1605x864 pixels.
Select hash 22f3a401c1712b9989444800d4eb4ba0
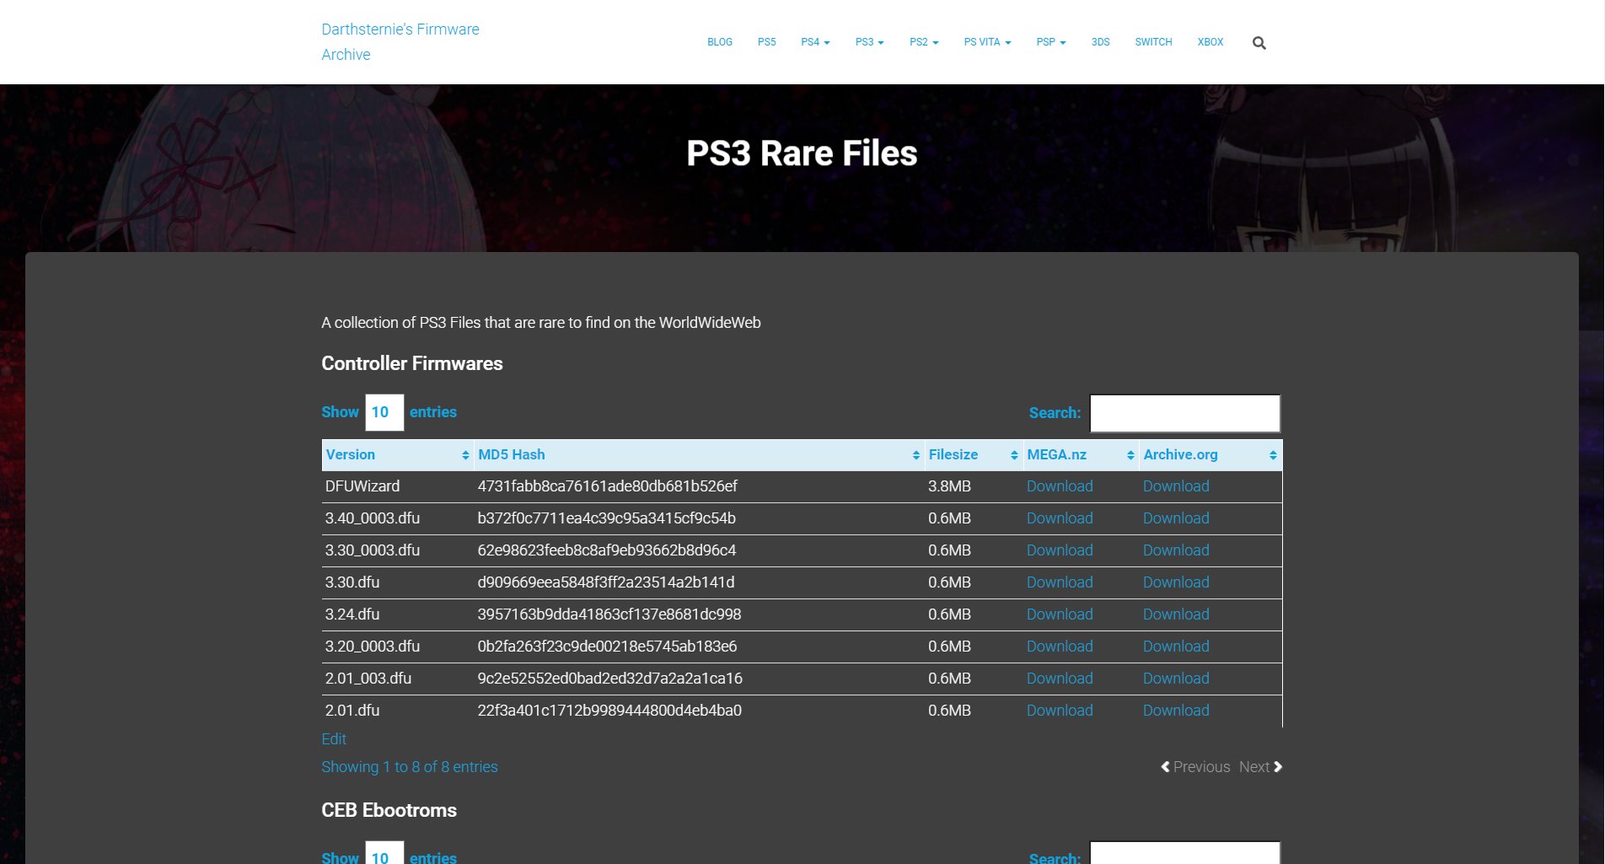click(609, 711)
